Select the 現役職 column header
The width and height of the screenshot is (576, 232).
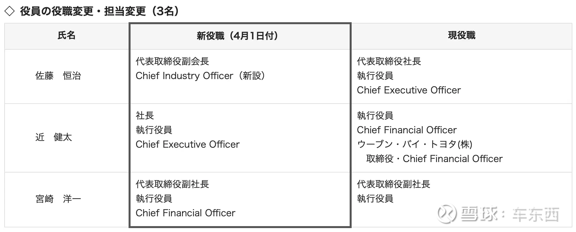pyautogui.click(x=462, y=35)
